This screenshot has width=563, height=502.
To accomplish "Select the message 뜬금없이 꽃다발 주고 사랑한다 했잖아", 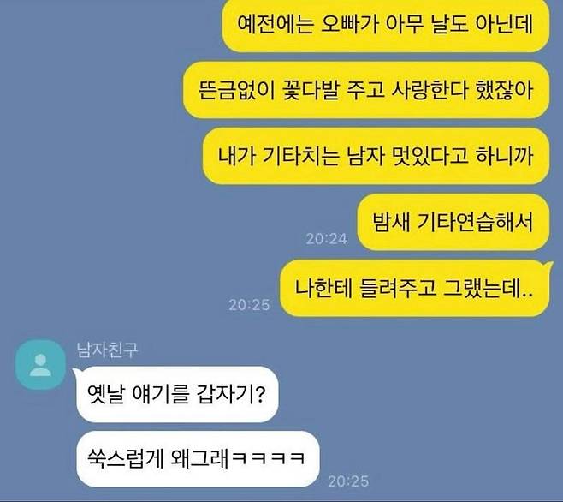I will click(366, 90).
